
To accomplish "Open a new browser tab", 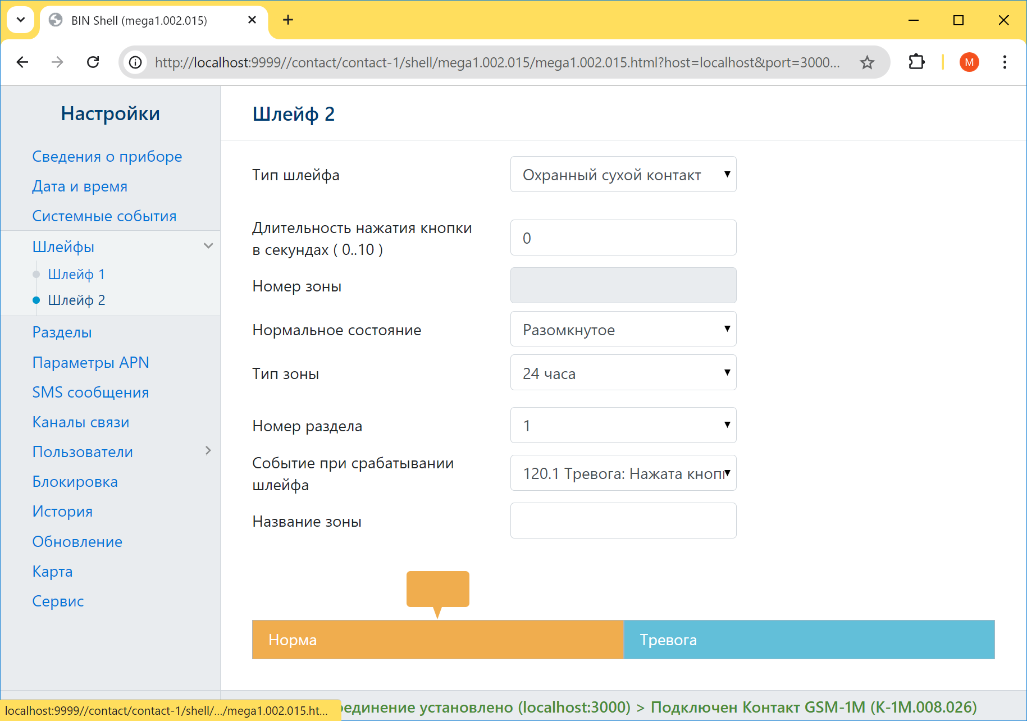I will coord(288,20).
